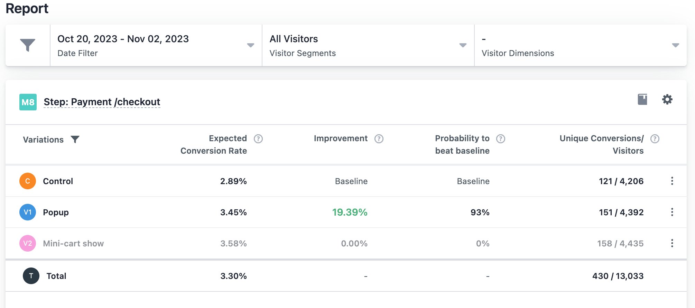Viewport: 695px width, 308px height.
Task: Open the settings gear for the metric
Action: pyautogui.click(x=667, y=100)
